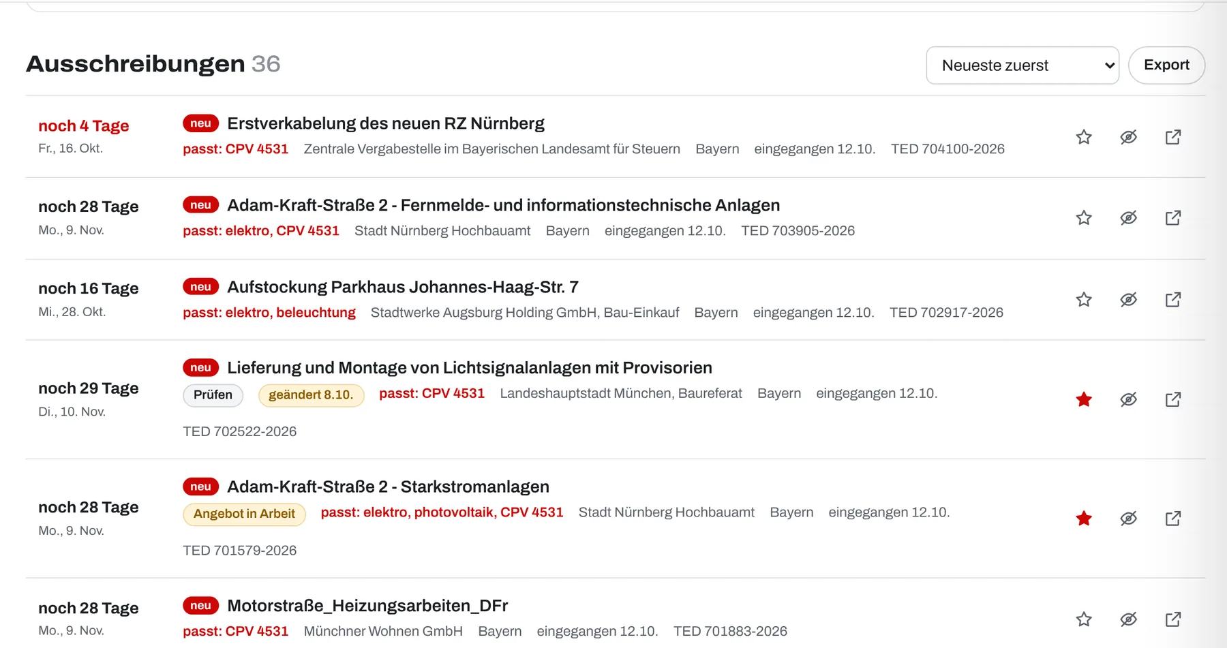Open Erstverkabelung RZ Nürnberg in external link
Viewport: 1227px width, 648px height.
tap(1173, 137)
